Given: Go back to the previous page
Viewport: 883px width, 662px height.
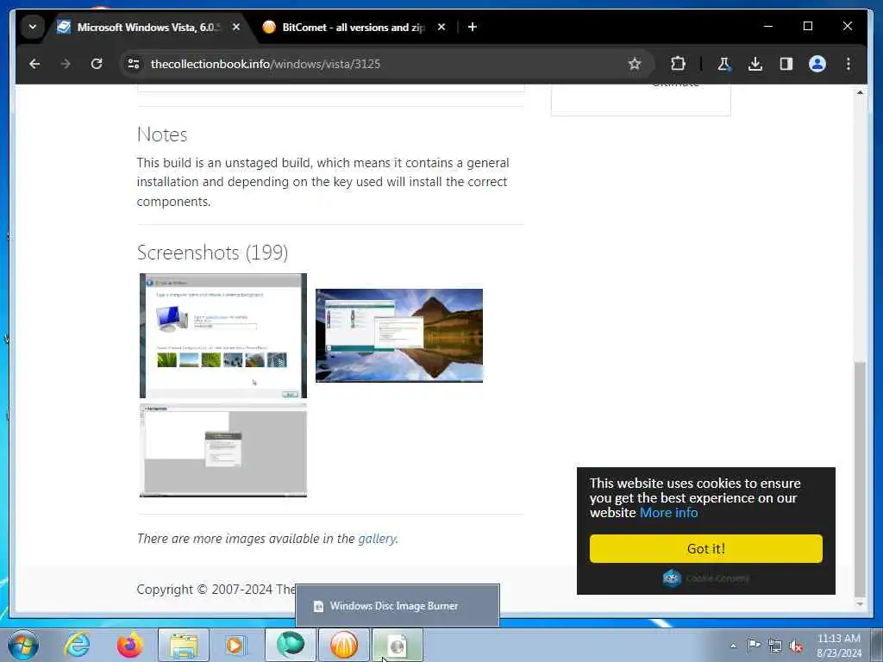Looking at the screenshot, I should tap(34, 64).
